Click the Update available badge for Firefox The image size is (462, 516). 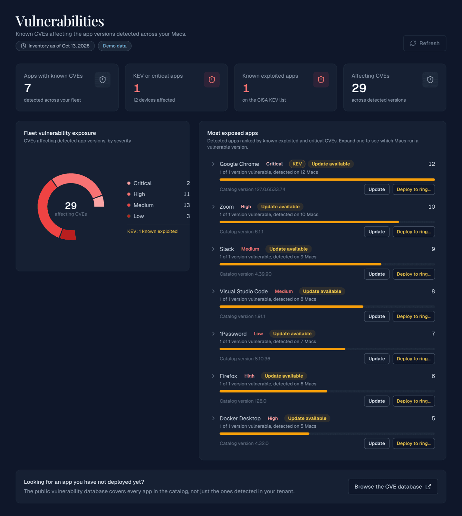click(284, 376)
